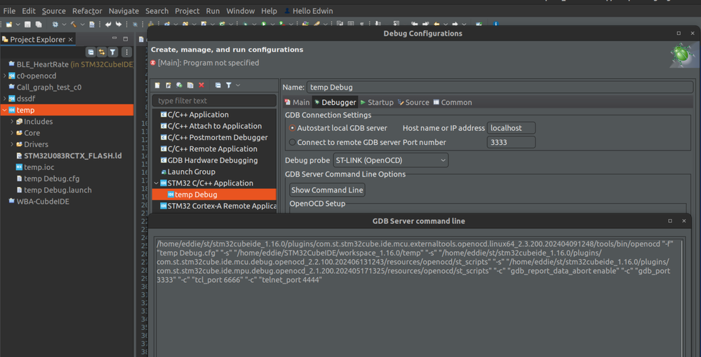
Task: Click New launch configuration icon
Action: (x=157, y=85)
